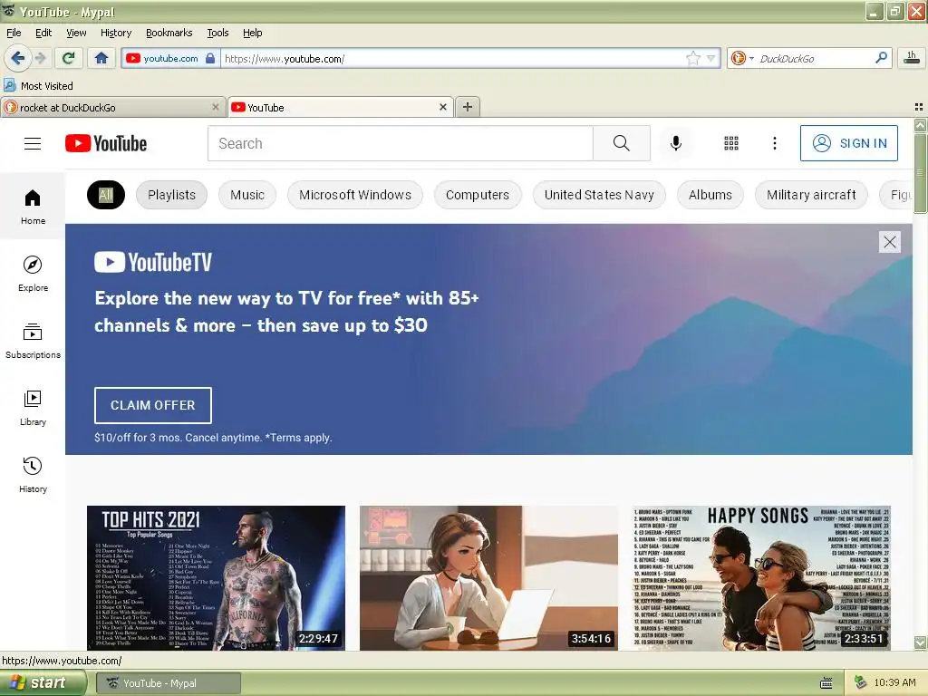Open the Bookmarks menu
Image resolution: width=928 pixels, height=696 pixels.
[169, 33]
